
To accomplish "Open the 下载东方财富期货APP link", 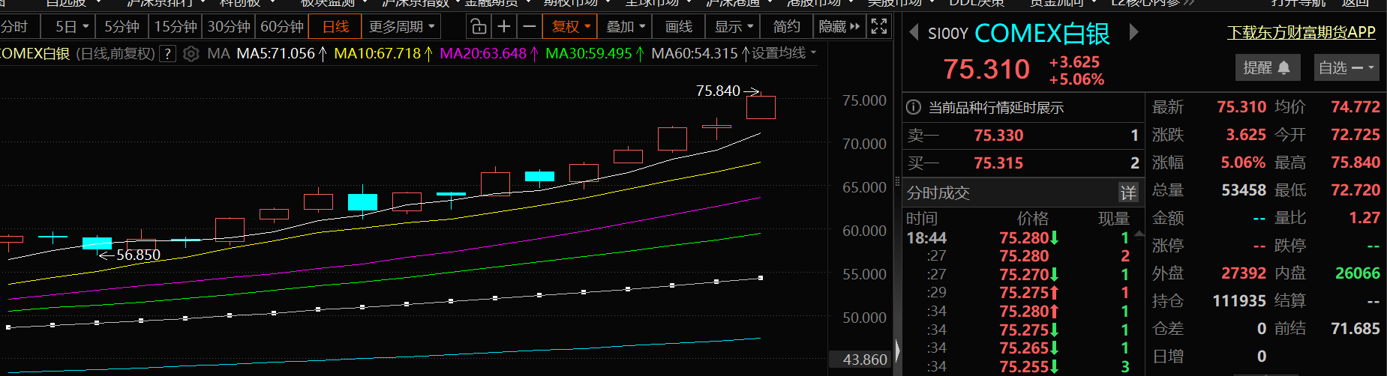I will click(x=1301, y=32).
